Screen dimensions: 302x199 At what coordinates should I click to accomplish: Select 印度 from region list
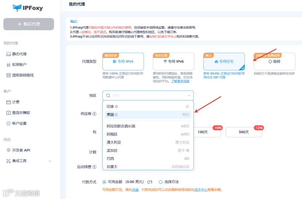pyautogui.click(x=148, y=106)
